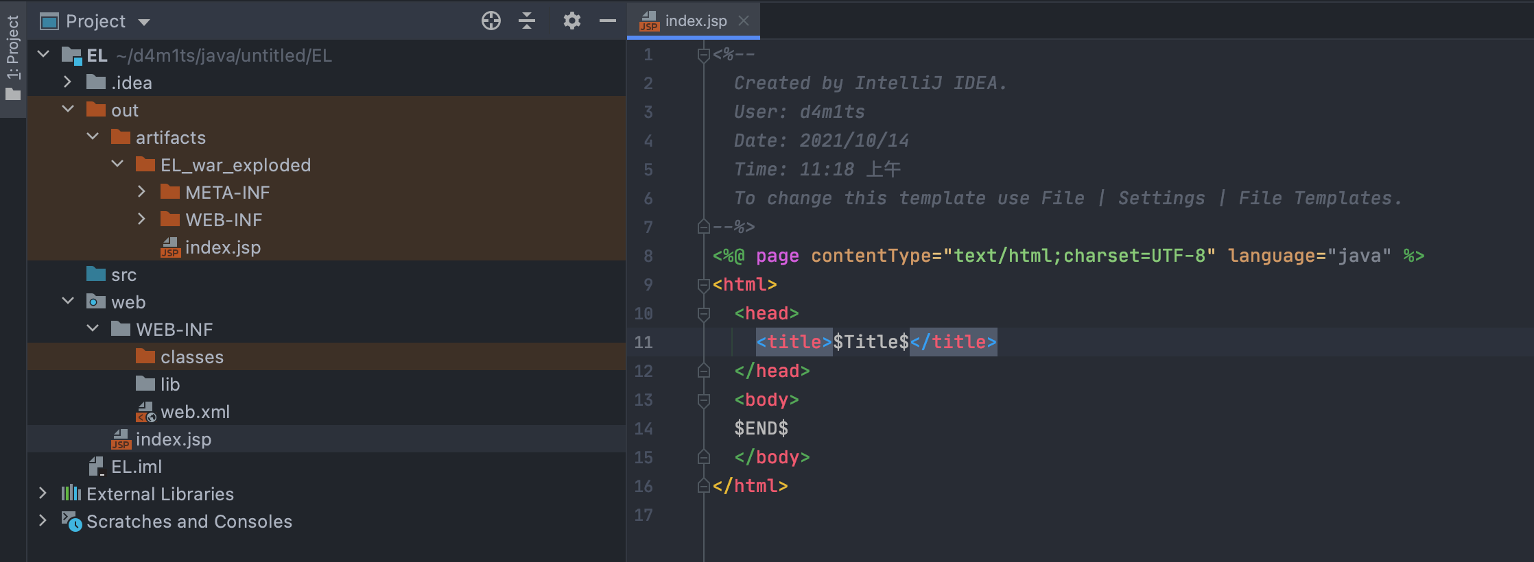The height and width of the screenshot is (562, 1534).
Task: Click the fold end marker at line 7
Action: point(703,226)
